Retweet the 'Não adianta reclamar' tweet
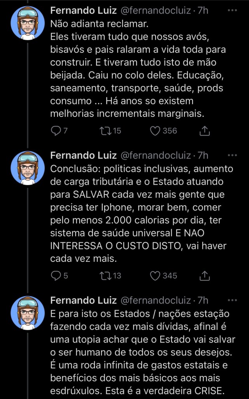Image resolution: width=249 pixels, height=399 pixels. tap(105, 131)
